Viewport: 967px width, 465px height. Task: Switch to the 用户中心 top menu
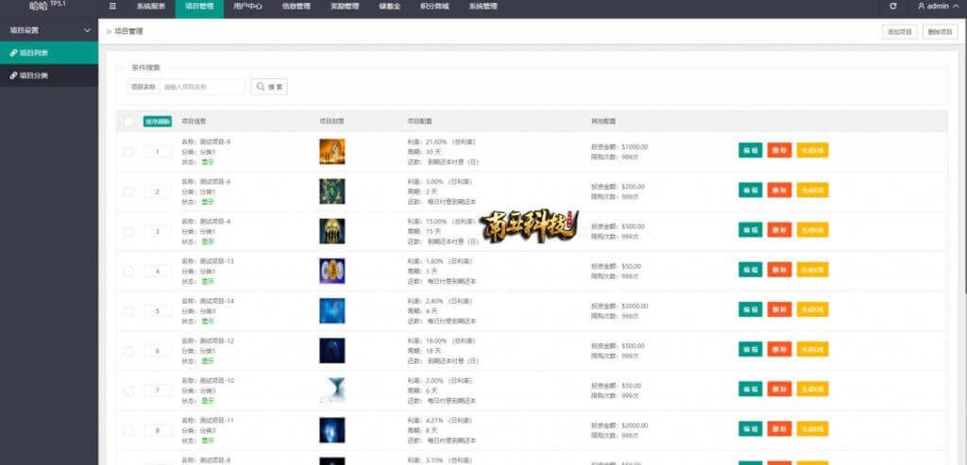[x=247, y=7]
